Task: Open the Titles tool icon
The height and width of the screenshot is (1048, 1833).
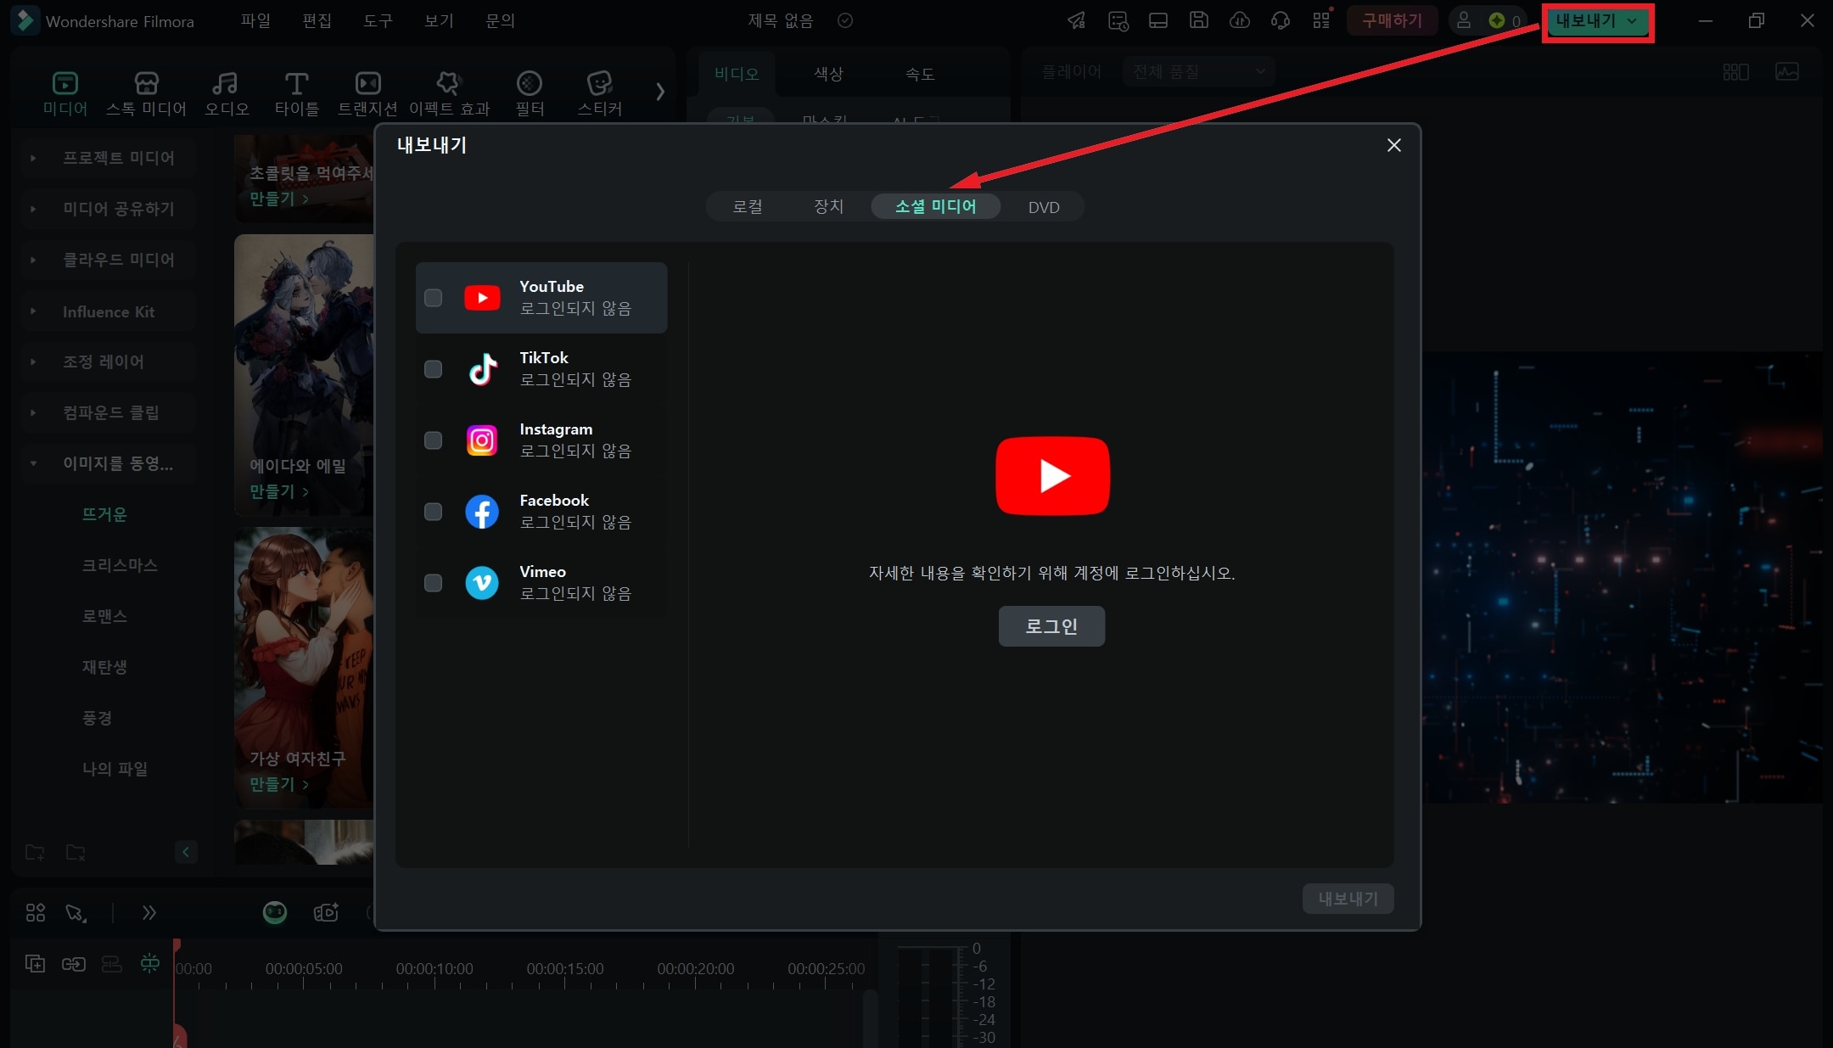Action: click(296, 83)
